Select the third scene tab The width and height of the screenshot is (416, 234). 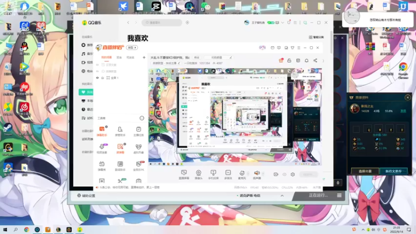coord(130,57)
